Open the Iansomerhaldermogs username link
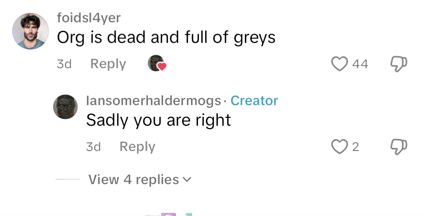 tap(154, 101)
